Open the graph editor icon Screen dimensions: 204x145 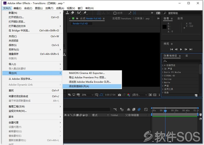146,109
